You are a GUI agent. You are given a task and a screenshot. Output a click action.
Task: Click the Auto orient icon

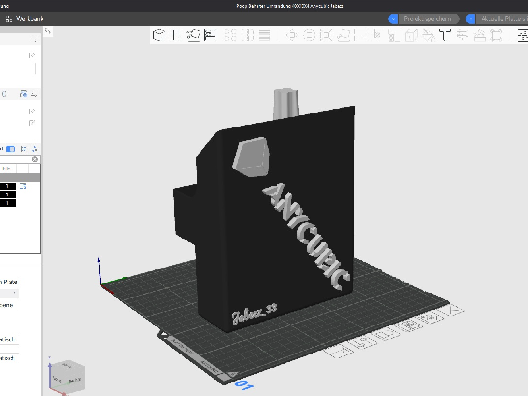pos(193,35)
